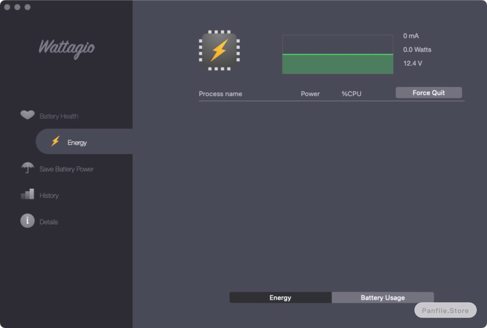This screenshot has width=487, height=328.
Task: Close the Wattagio window
Action: pyautogui.click(x=7, y=7)
